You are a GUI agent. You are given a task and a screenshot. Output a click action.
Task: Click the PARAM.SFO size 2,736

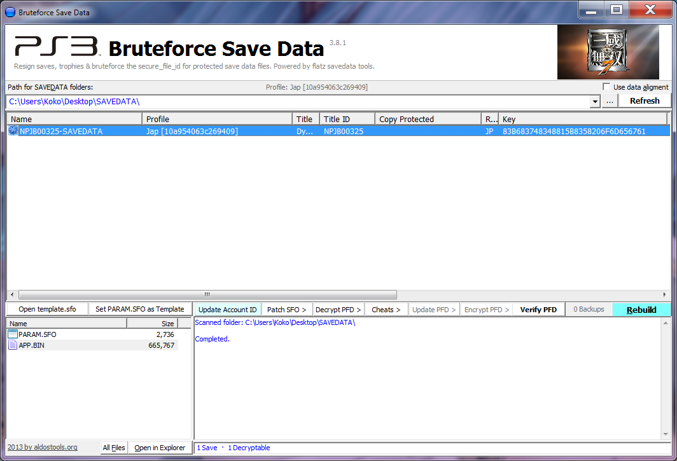coord(165,334)
